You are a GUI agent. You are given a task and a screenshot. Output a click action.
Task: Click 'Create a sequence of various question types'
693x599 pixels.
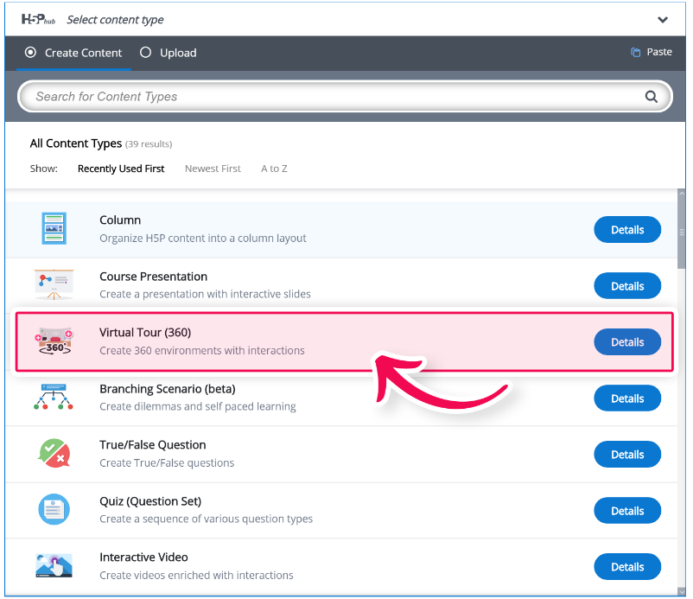pos(206,519)
